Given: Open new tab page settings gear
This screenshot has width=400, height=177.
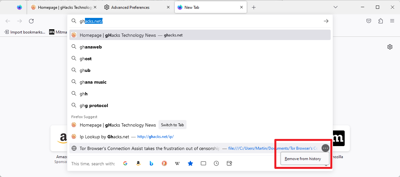Looking at the screenshot, I should click(390, 47).
